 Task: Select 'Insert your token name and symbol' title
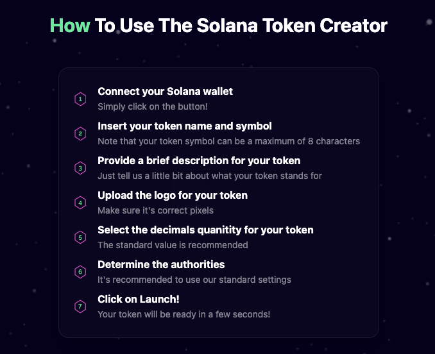[185, 126]
